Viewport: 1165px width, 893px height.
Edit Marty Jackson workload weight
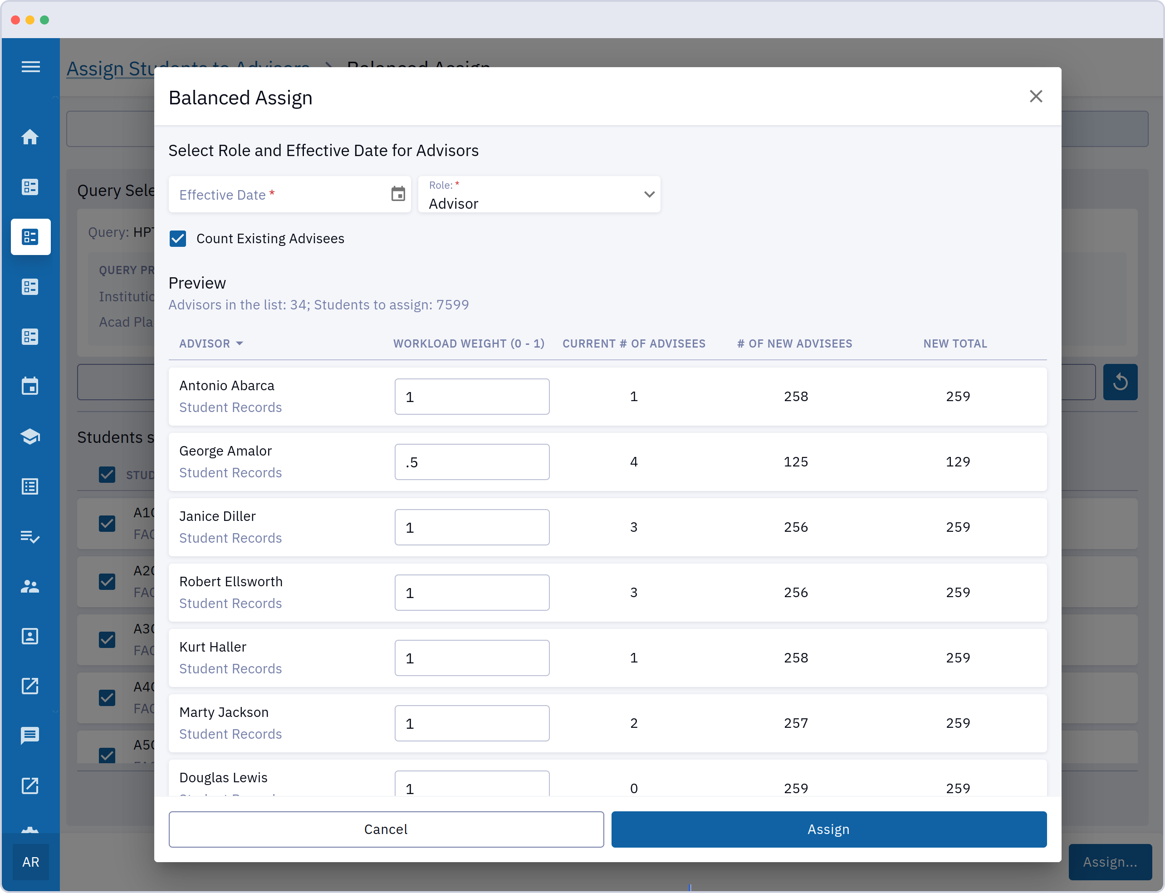pos(472,723)
